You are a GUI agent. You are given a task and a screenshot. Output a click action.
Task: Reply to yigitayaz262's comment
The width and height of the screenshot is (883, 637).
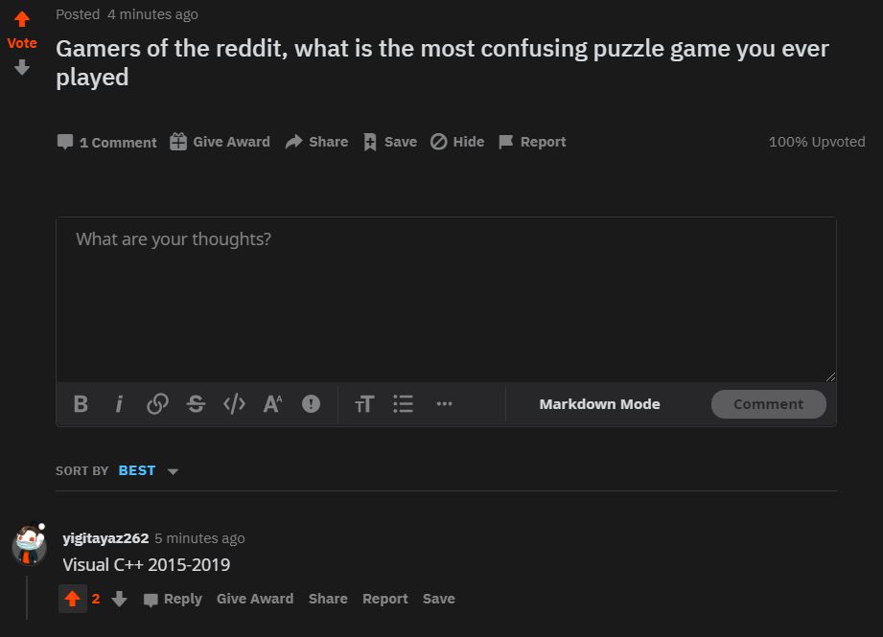(173, 599)
